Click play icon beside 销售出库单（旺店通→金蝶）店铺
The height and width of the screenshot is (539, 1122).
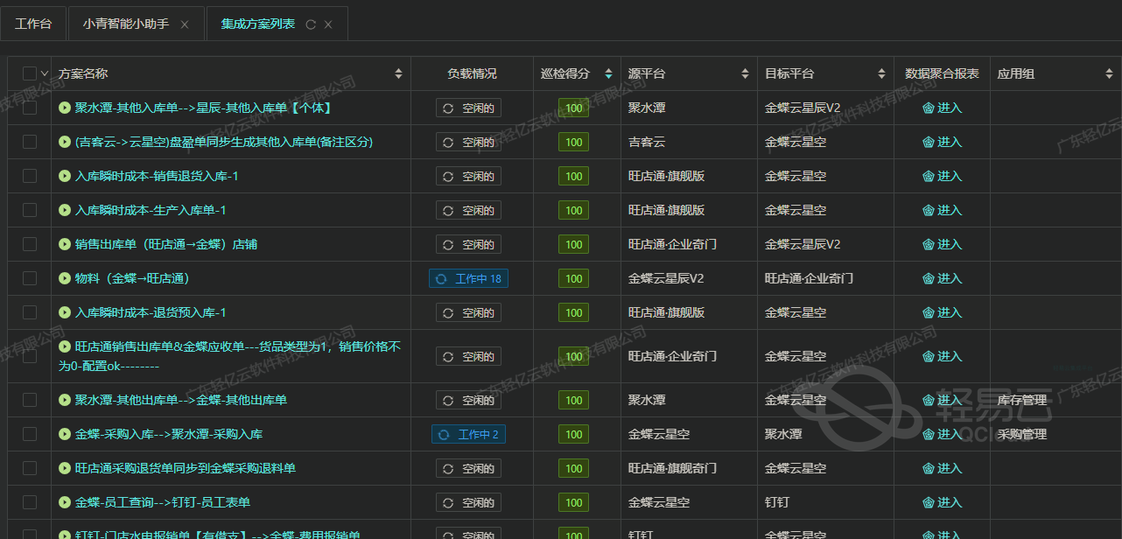(x=65, y=244)
